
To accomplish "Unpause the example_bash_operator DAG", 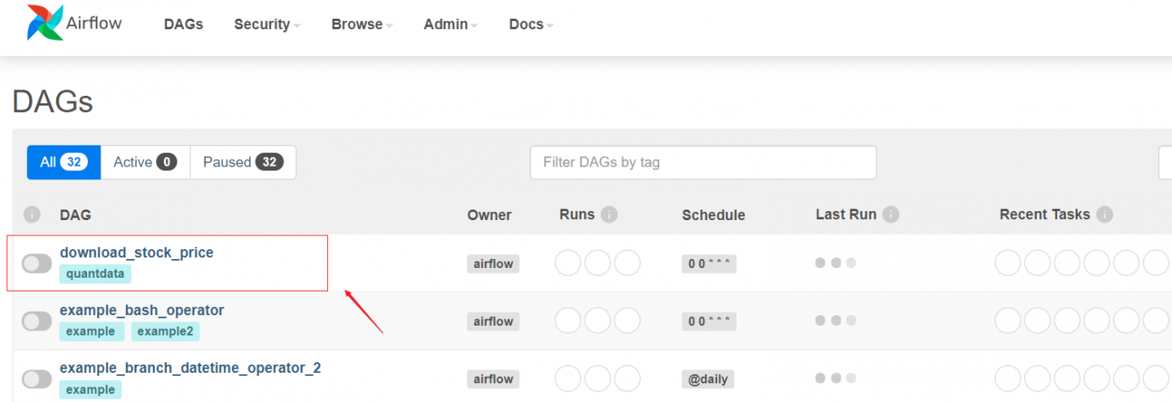I will (x=37, y=321).
